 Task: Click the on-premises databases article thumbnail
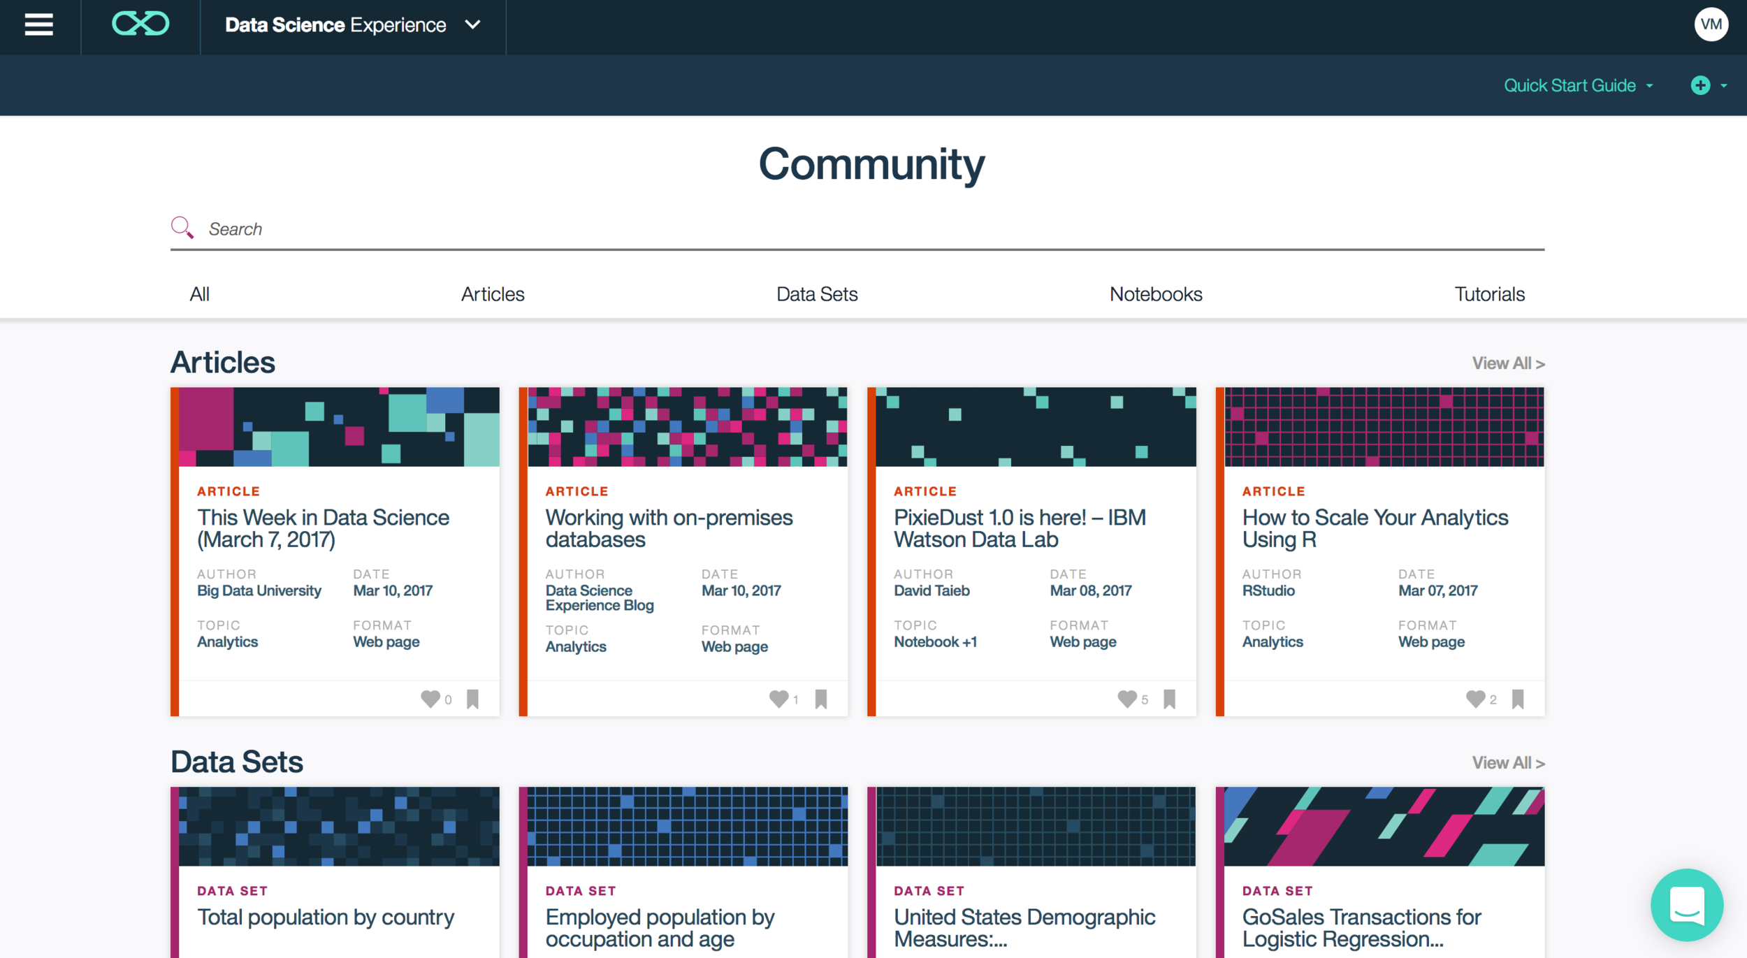tap(688, 427)
